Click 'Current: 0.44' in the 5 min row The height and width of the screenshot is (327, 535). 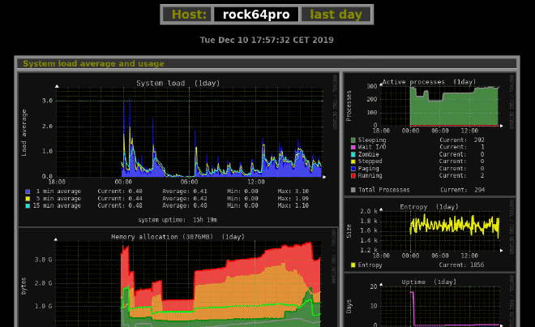coord(120,199)
